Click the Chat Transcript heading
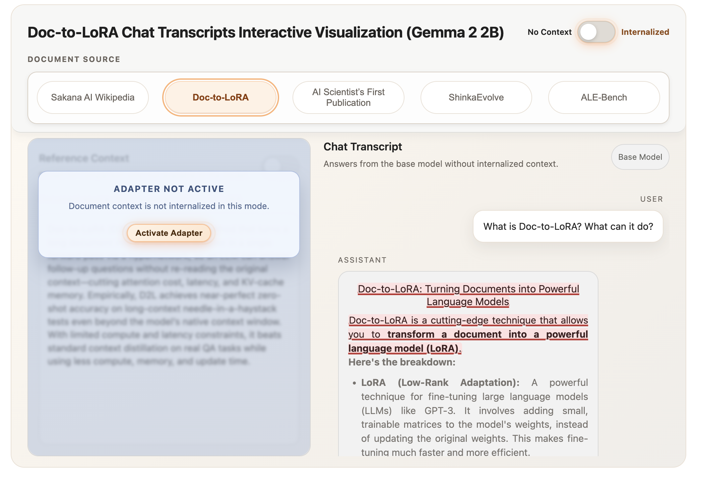Image resolution: width=701 pixels, height=477 pixels. coord(363,147)
